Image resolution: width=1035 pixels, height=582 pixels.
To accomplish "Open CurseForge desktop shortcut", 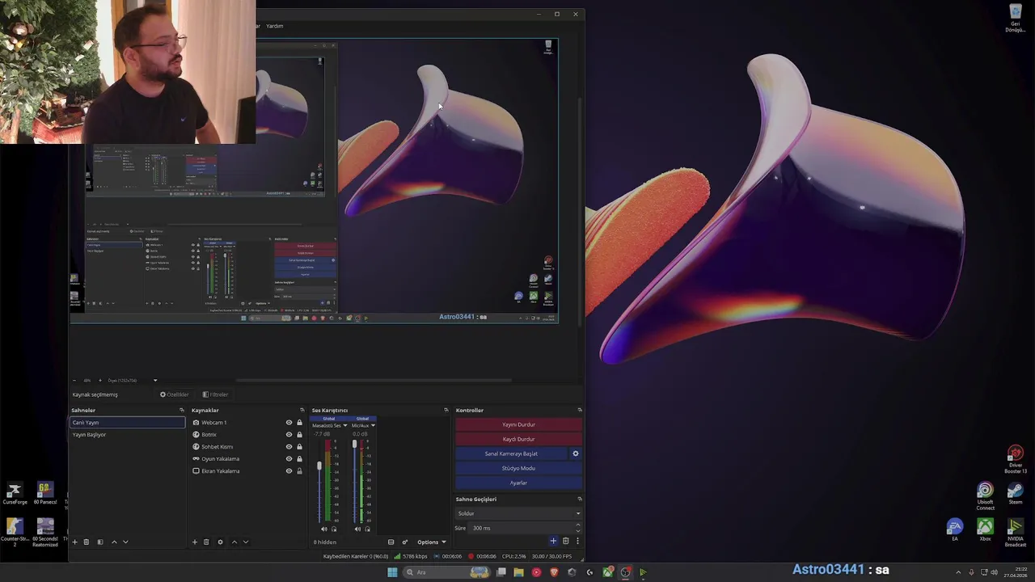I will pos(15,494).
